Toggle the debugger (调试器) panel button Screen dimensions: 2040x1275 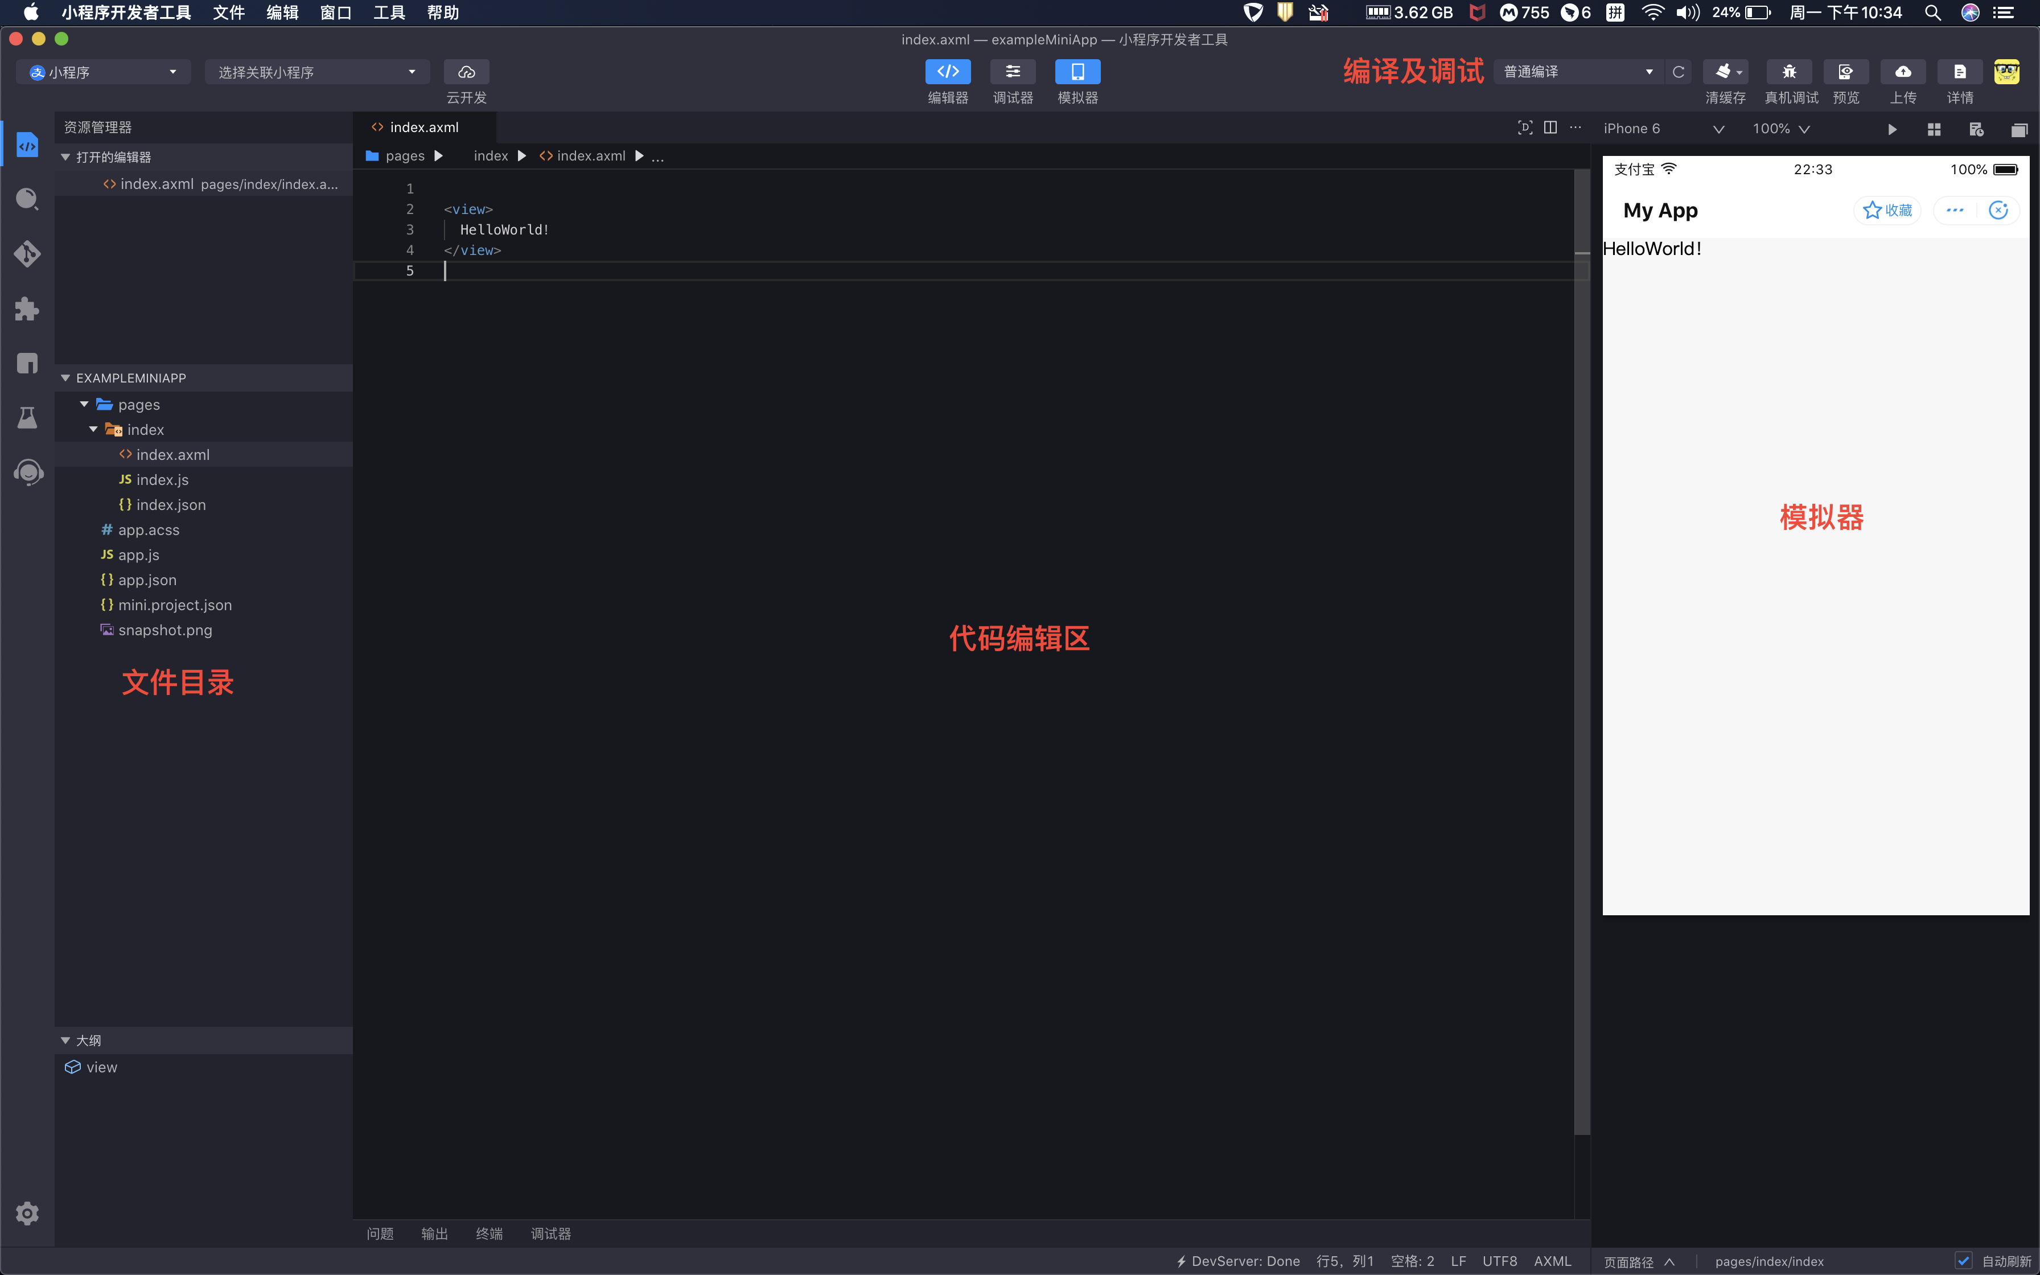pyautogui.click(x=1013, y=72)
